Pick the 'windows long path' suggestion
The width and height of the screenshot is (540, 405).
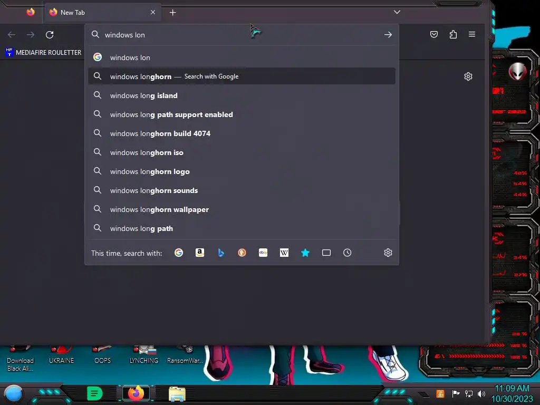242,228
